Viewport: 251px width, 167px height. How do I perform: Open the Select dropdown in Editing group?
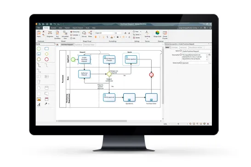click(137, 35)
